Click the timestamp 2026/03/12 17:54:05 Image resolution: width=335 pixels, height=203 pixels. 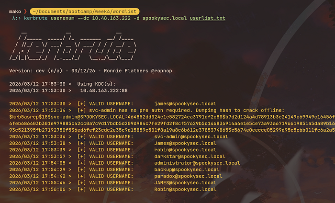37,163
